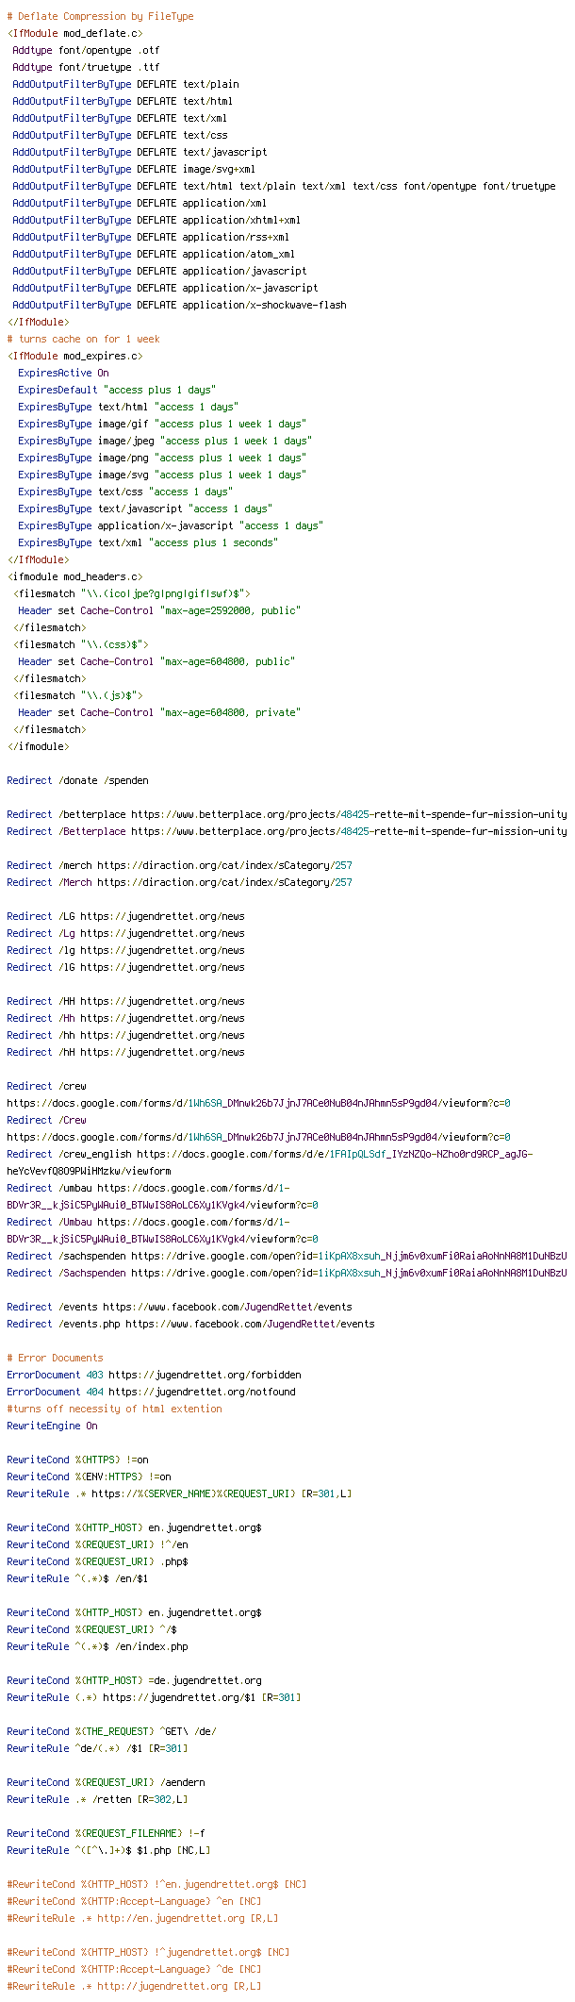This screenshot has height=2002, width=575.
Task: Click the 'DEFLATE application/rss+xml' line
Action: click(x=151, y=238)
